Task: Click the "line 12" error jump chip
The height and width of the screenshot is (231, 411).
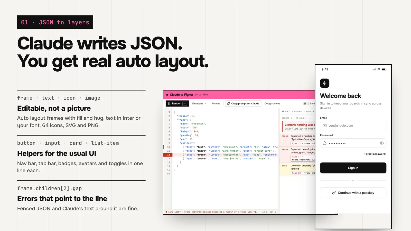Action: pyautogui.click(x=303, y=143)
